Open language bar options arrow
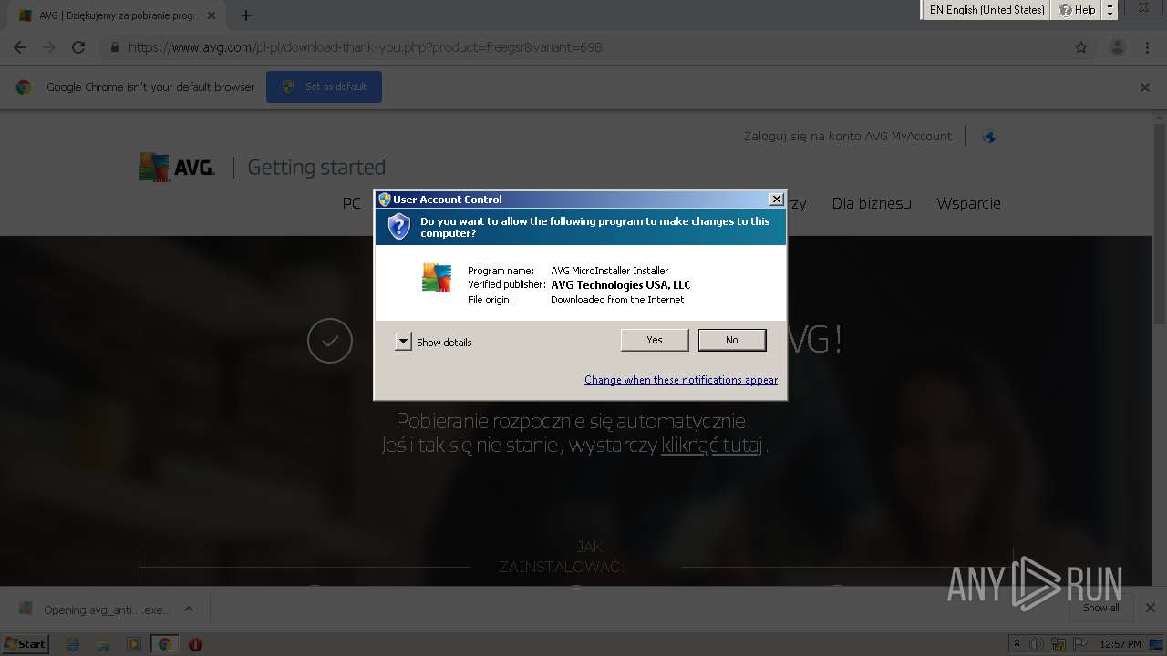 pos(1110,14)
